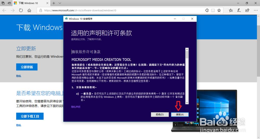Click the 微软软件许可条款 title text
The image size is (260, 139).
86,52
